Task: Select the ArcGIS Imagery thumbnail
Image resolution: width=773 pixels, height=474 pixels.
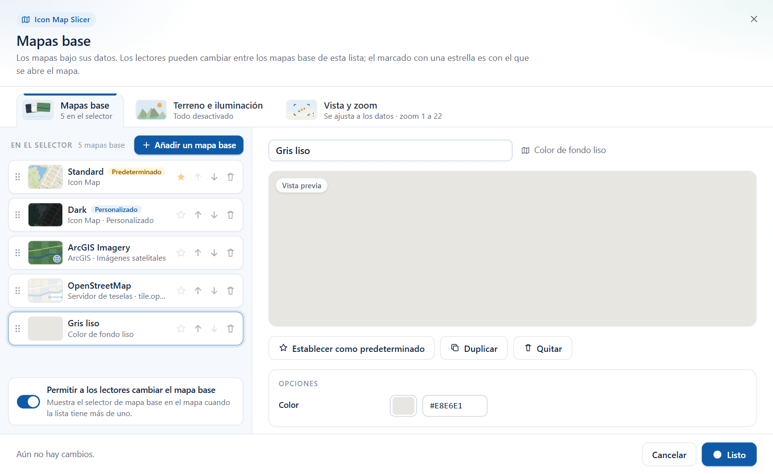Action: click(x=45, y=252)
